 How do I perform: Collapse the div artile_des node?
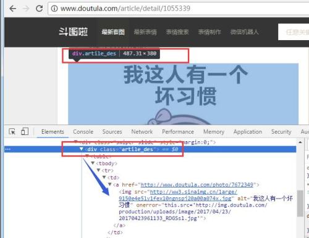(x=81, y=149)
